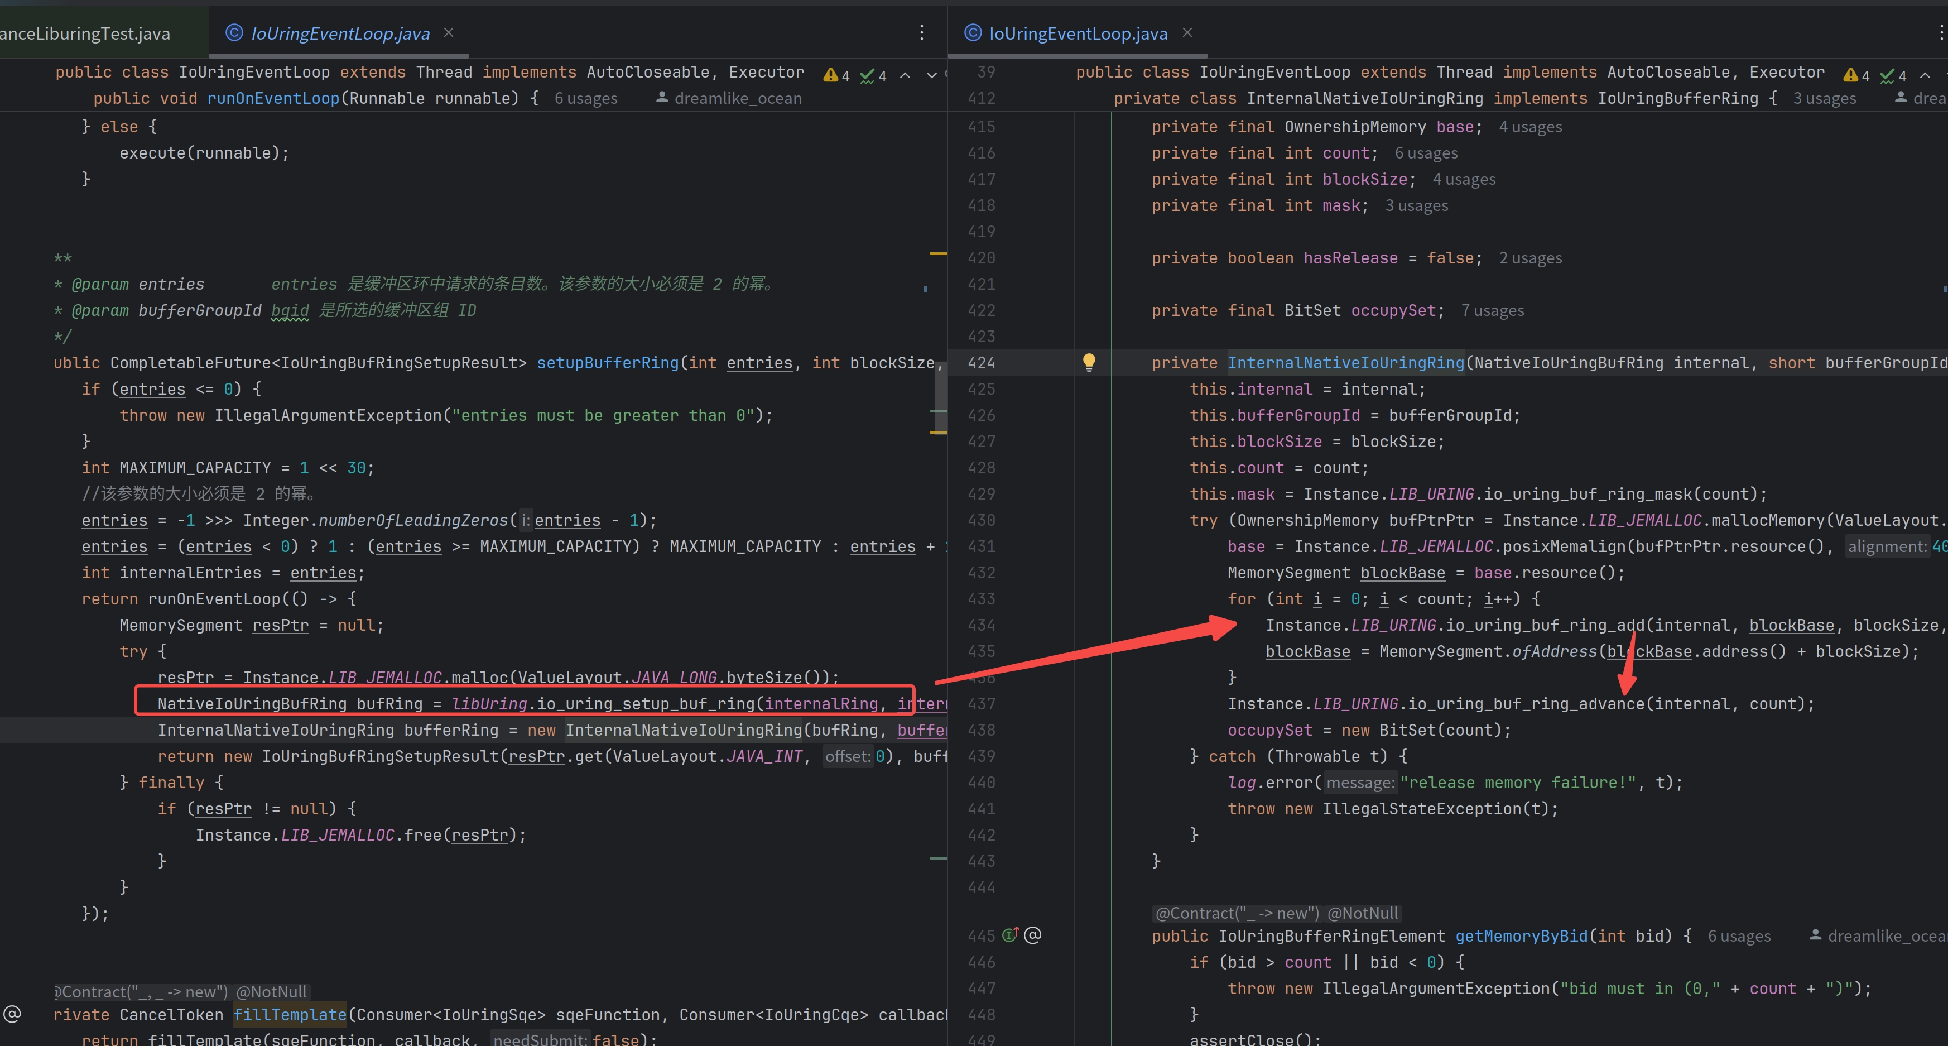This screenshot has height=1046, width=1948.
Task: Open left editor's yellow warnings indicator
Action: [x=836, y=75]
